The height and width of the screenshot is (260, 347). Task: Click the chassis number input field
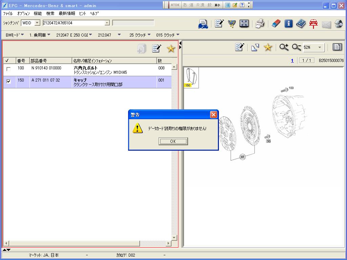point(74,23)
